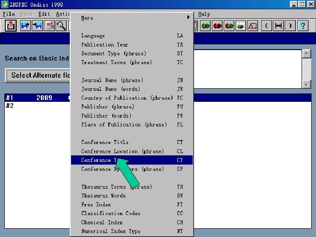Screen dimensions: 316x237
Task: Open the hierarchy tree thesaurus icon
Action: 253,25
